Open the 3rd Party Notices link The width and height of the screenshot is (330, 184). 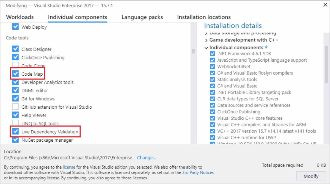click(x=198, y=172)
